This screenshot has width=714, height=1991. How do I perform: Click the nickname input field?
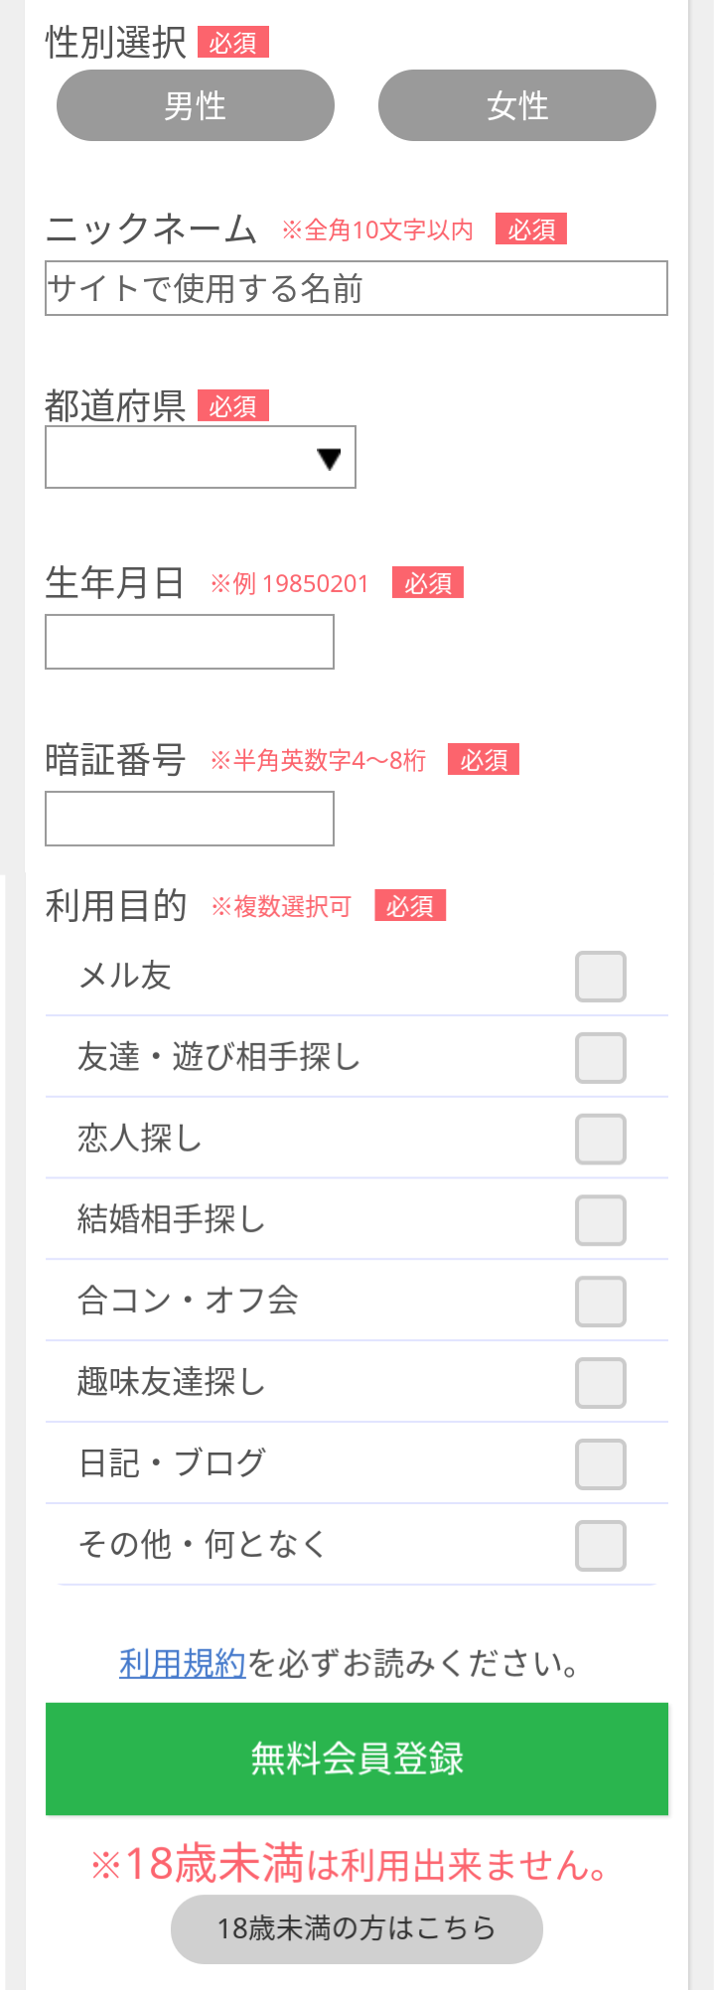[x=357, y=289]
